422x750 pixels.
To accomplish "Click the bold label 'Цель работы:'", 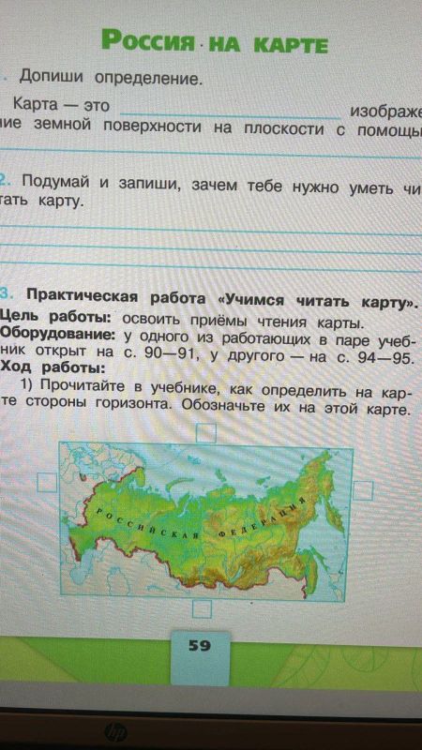I will (x=56, y=319).
